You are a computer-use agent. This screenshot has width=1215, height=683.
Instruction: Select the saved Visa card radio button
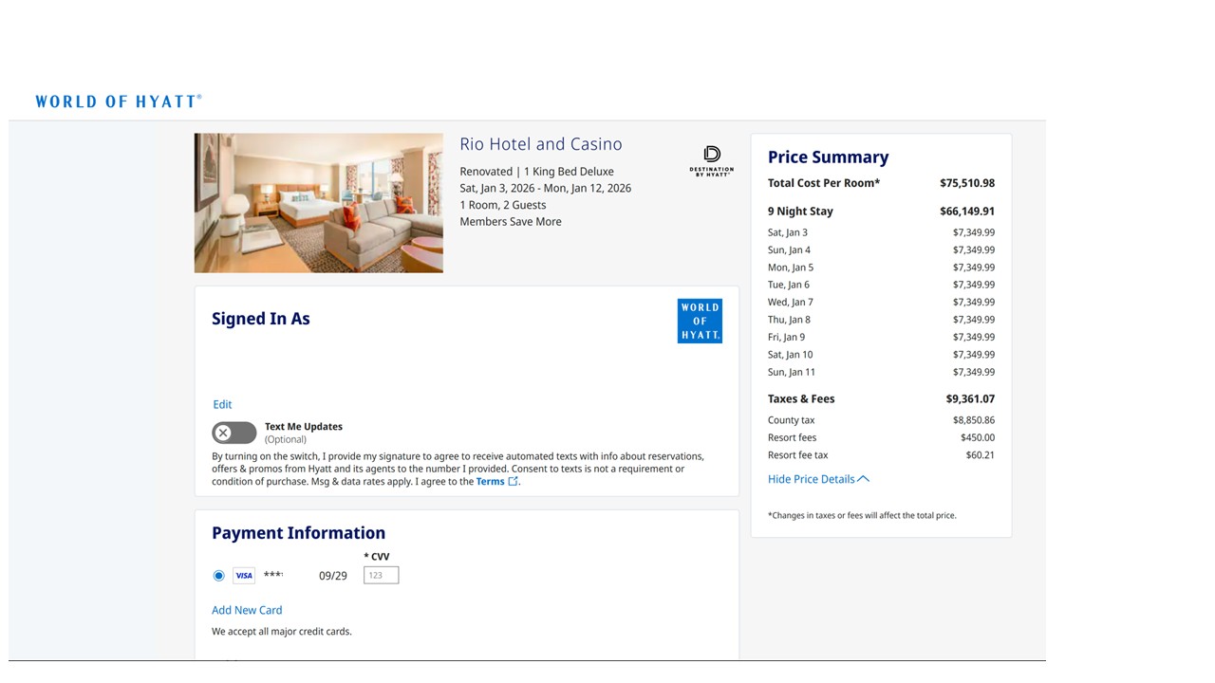(x=219, y=576)
